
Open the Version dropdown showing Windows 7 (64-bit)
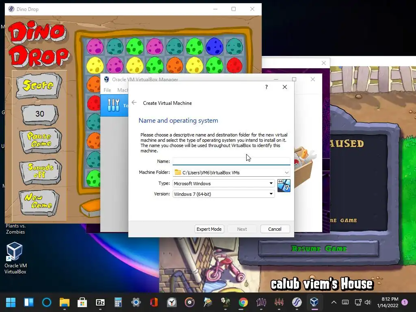(x=223, y=194)
